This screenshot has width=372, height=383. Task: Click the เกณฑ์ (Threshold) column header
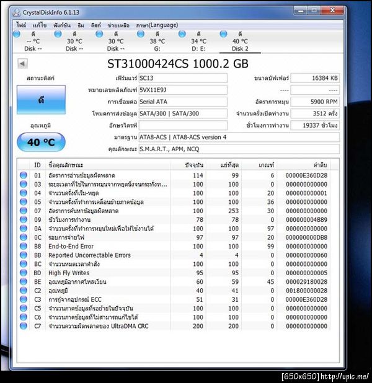(259, 165)
